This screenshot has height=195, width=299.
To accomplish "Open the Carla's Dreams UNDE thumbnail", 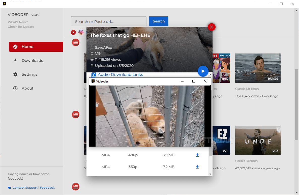I will [258, 140].
